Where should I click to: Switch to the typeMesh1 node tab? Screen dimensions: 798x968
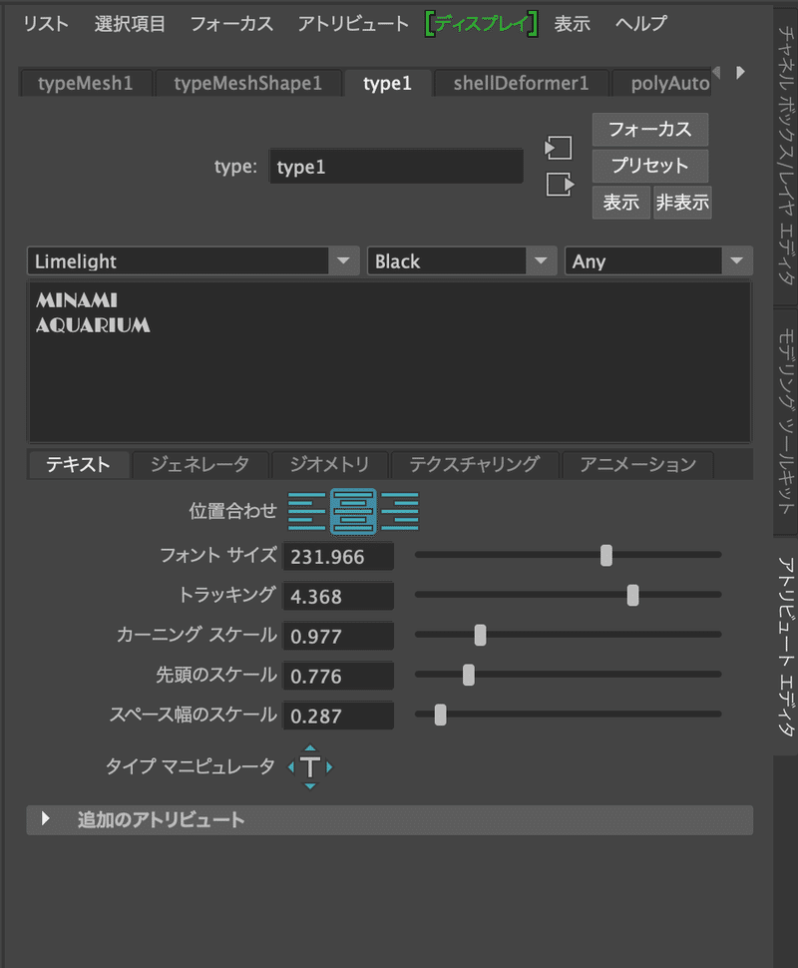pyautogui.click(x=86, y=83)
